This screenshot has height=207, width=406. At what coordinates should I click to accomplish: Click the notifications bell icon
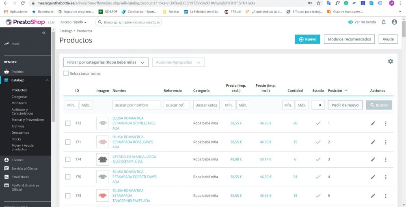click(384, 22)
